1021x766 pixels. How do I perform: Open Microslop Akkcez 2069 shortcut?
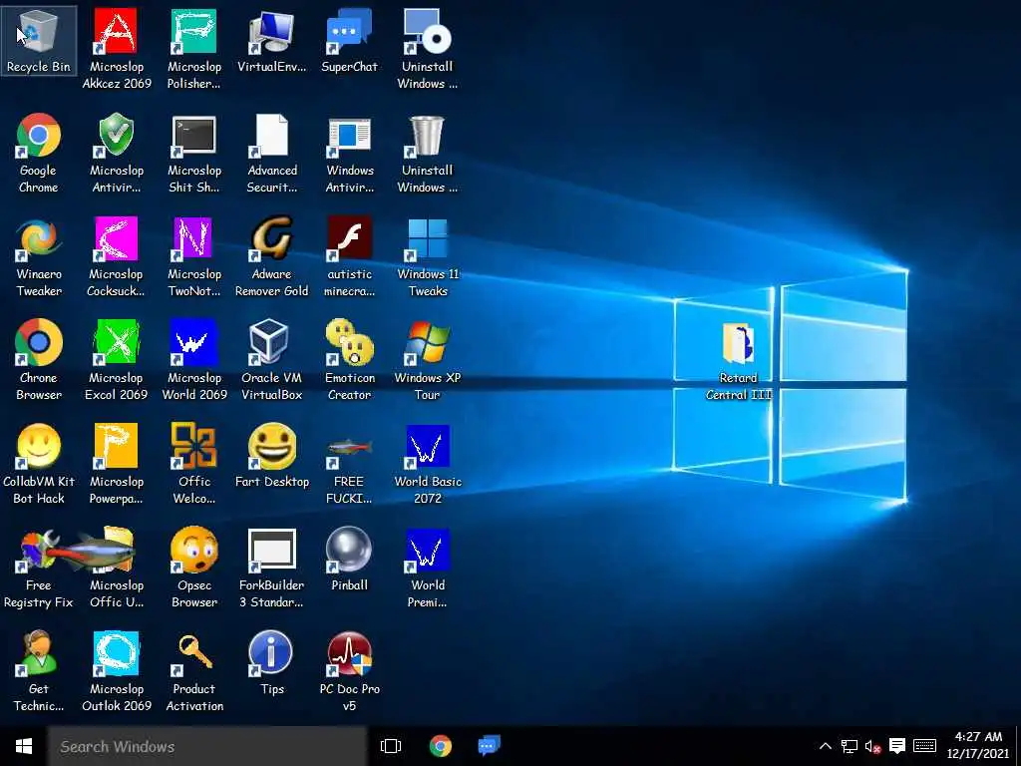[117, 48]
